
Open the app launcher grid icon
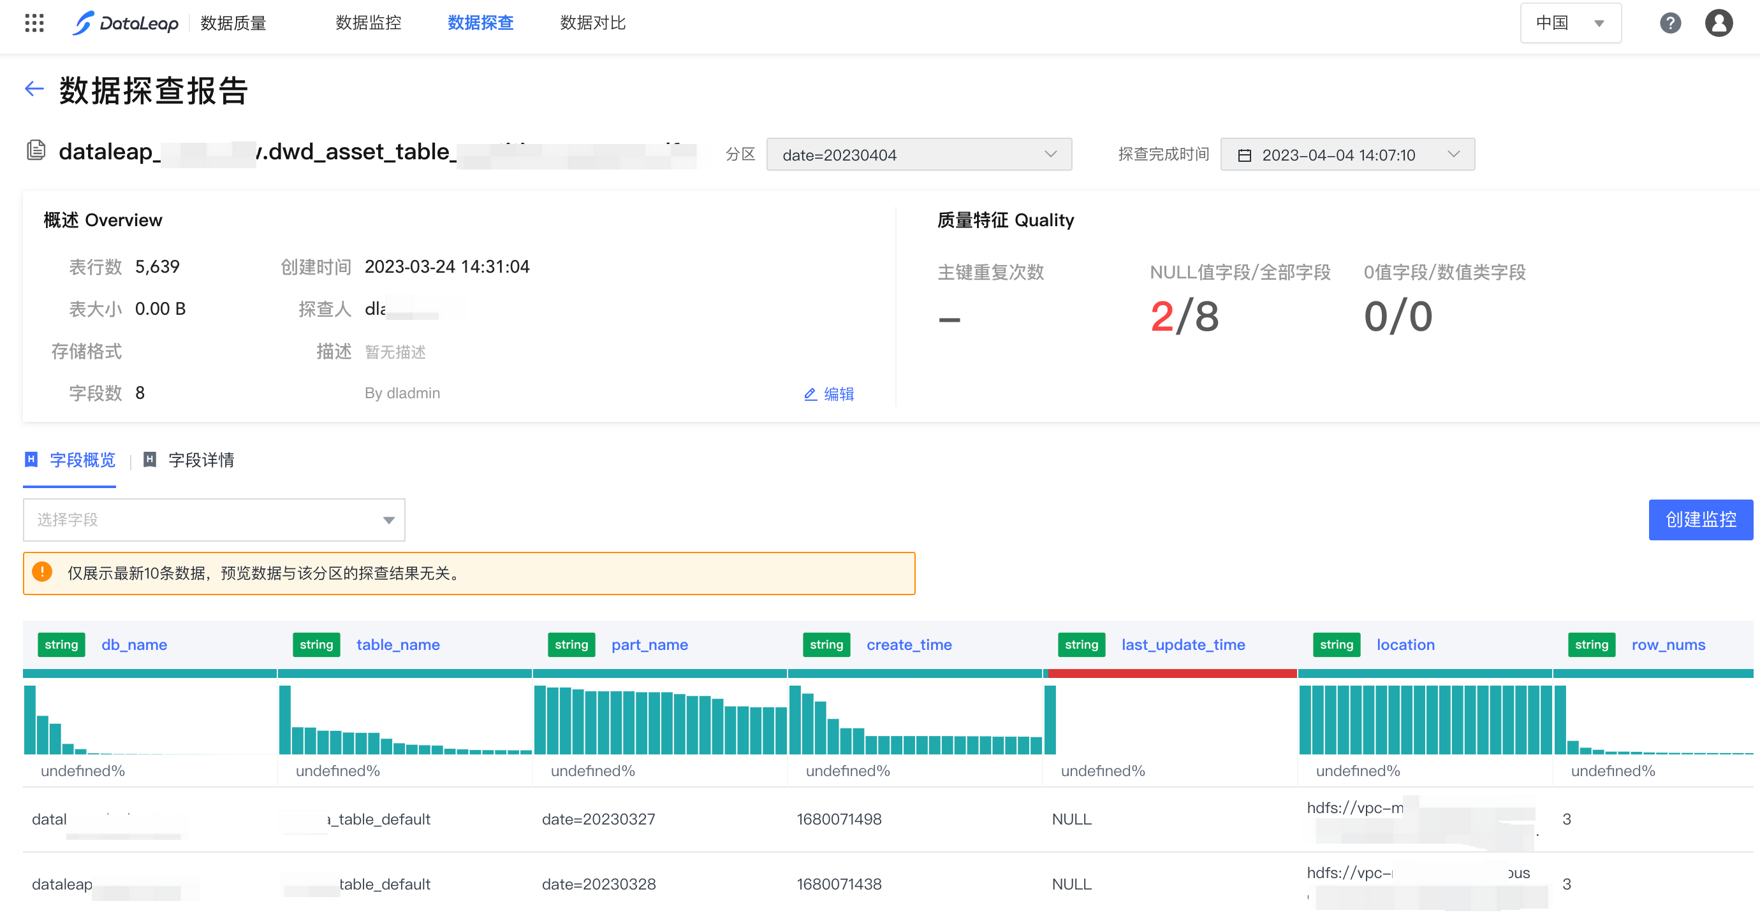tap(34, 23)
